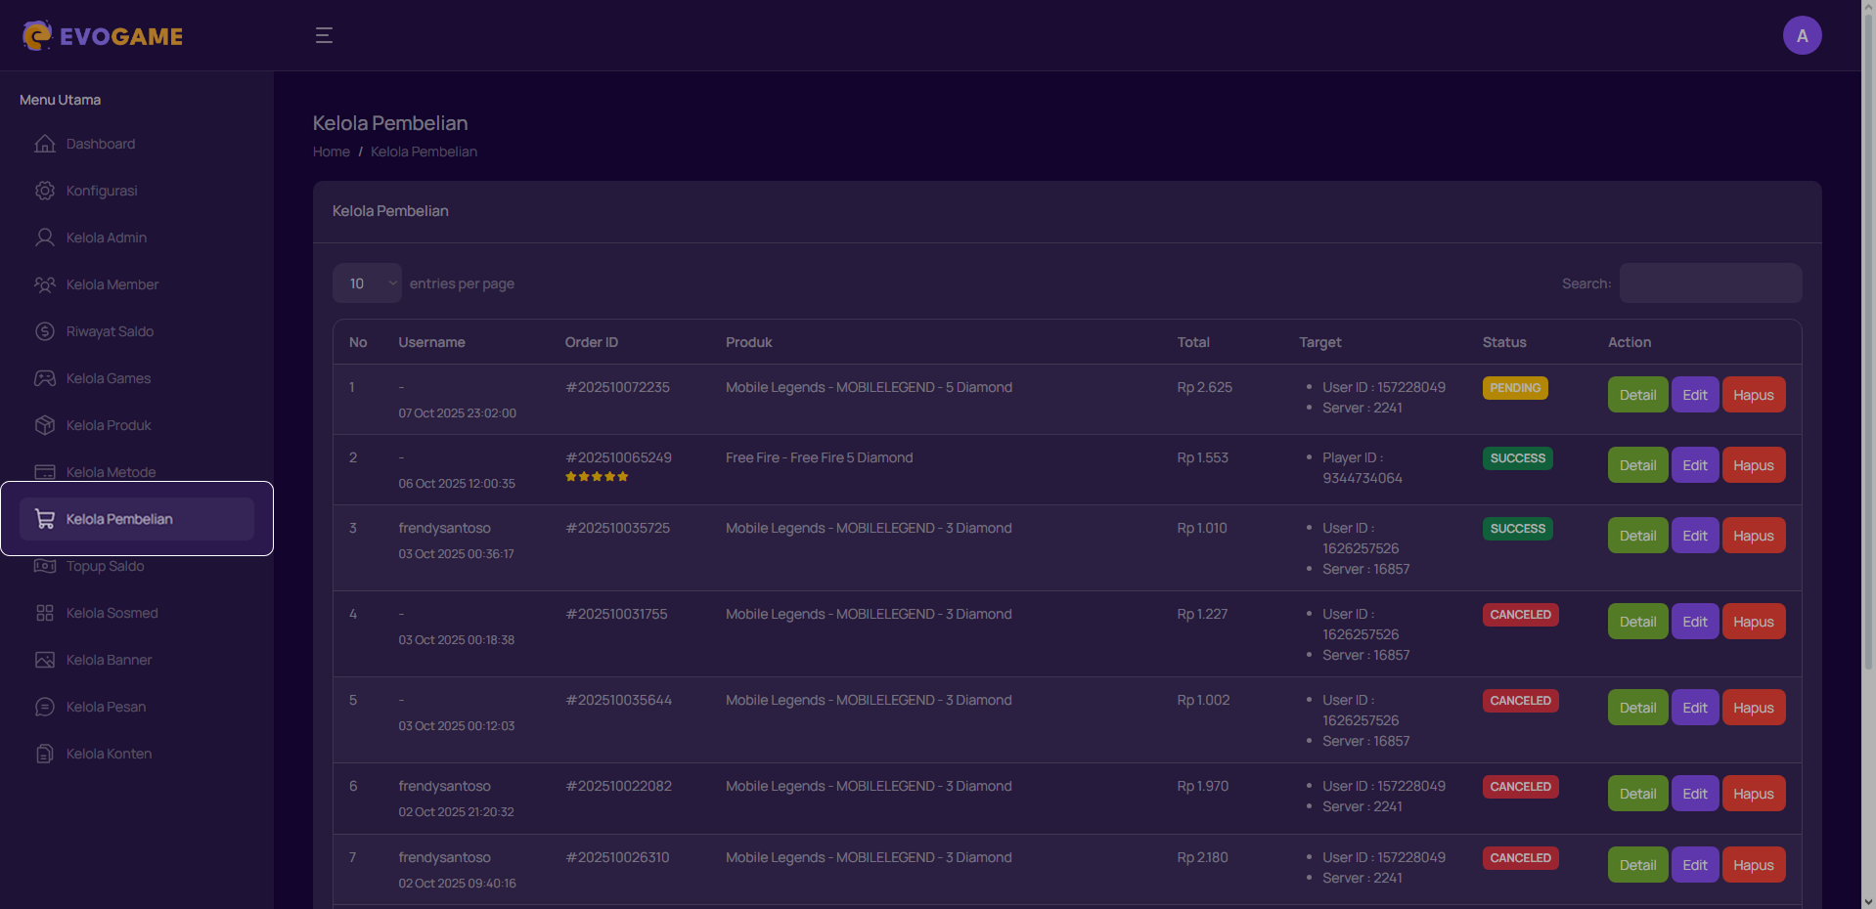View Detail of order #202510065249
This screenshot has height=909, width=1876.
click(x=1637, y=465)
